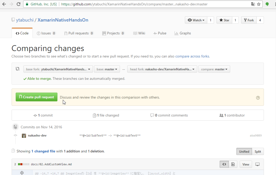The height and width of the screenshot is (175, 276).
Task: Click View for docs/02.AddCustomView.md
Action: click(x=246, y=164)
